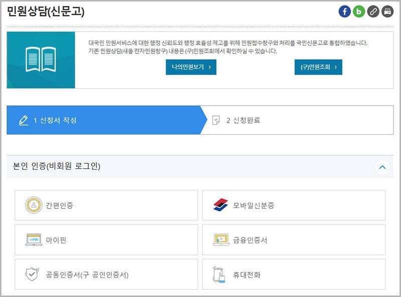Open (구)민원조회 button

point(318,67)
